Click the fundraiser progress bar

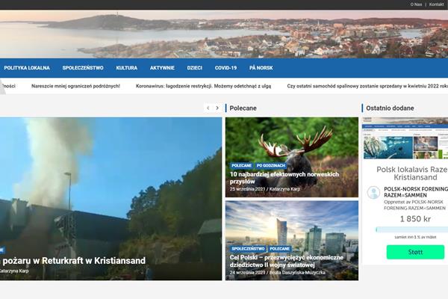pyautogui.click(x=407, y=230)
